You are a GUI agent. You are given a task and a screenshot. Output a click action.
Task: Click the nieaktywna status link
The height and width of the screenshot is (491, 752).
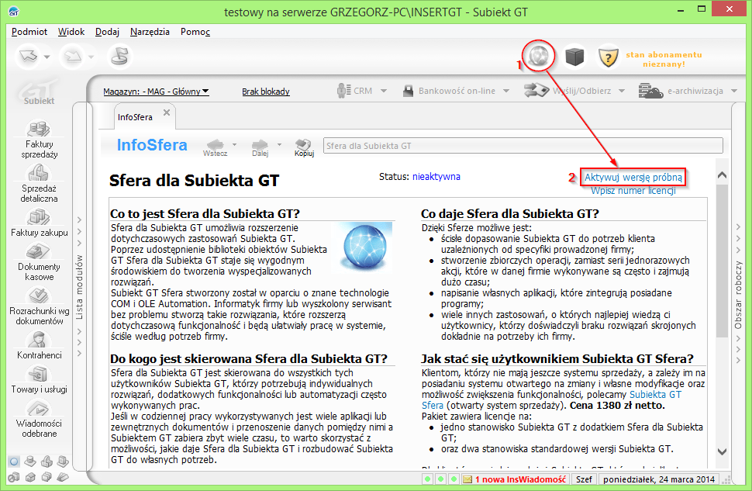click(436, 177)
